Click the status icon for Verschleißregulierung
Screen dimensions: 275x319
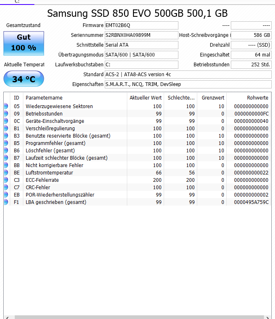coord(6,128)
